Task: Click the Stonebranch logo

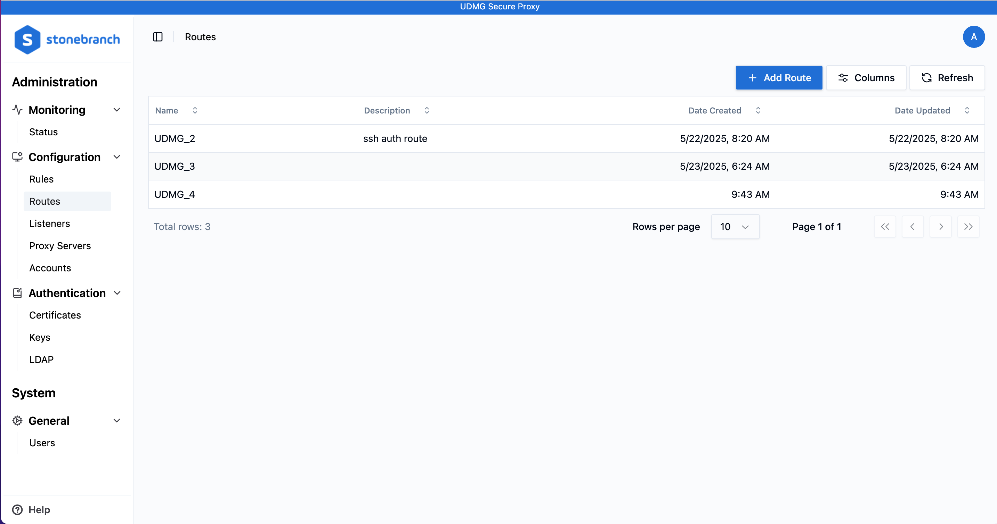Action: pyautogui.click(x=67, y=40)
